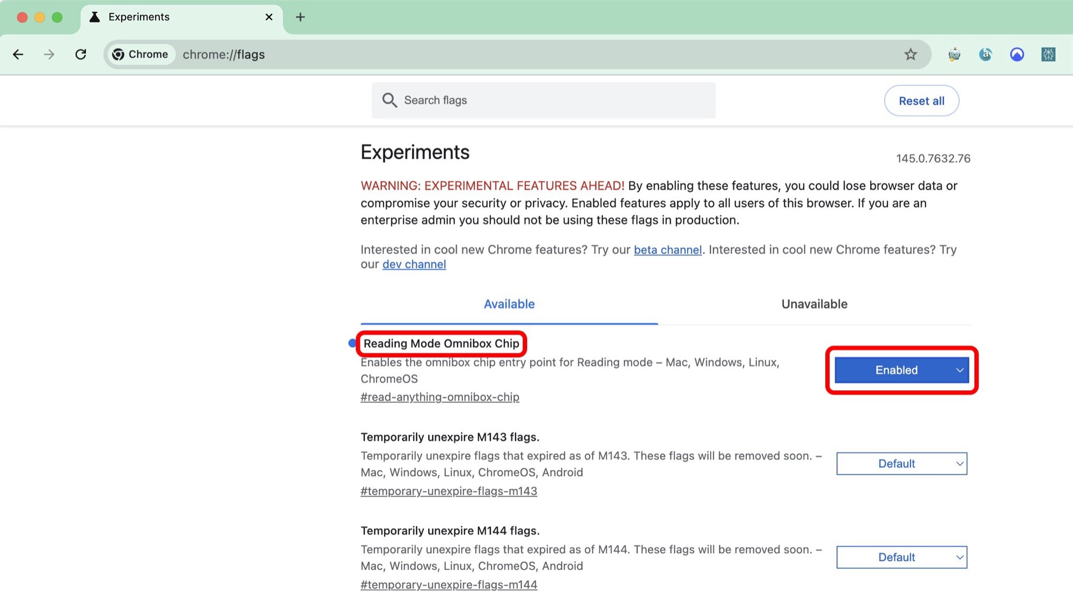Set Temporarily unexpire M143 flags to Enabled
1073x603 pixels.
pyautogui.click(x=901, y=463)
